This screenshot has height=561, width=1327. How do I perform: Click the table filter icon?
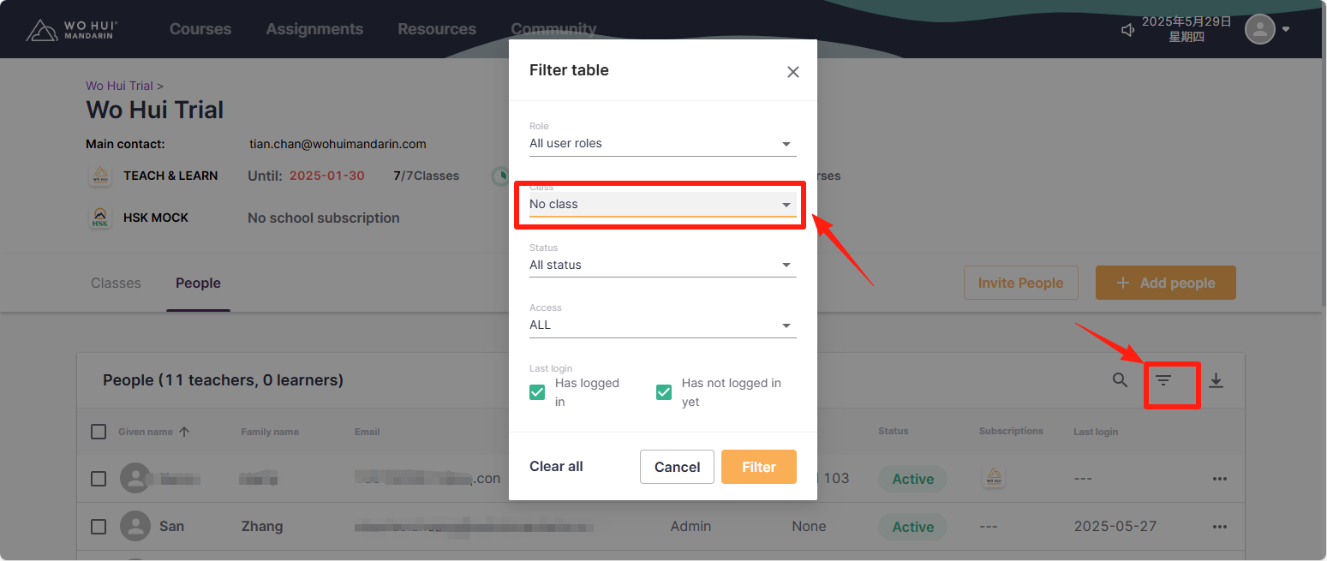coord(1163,380)
